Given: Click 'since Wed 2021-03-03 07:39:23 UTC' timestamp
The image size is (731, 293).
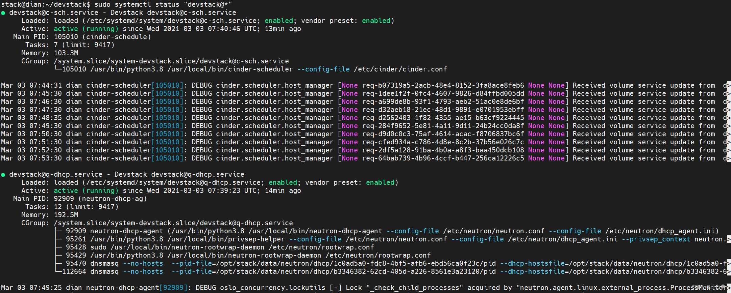Looking at the screenshot, I should point(190,191).
